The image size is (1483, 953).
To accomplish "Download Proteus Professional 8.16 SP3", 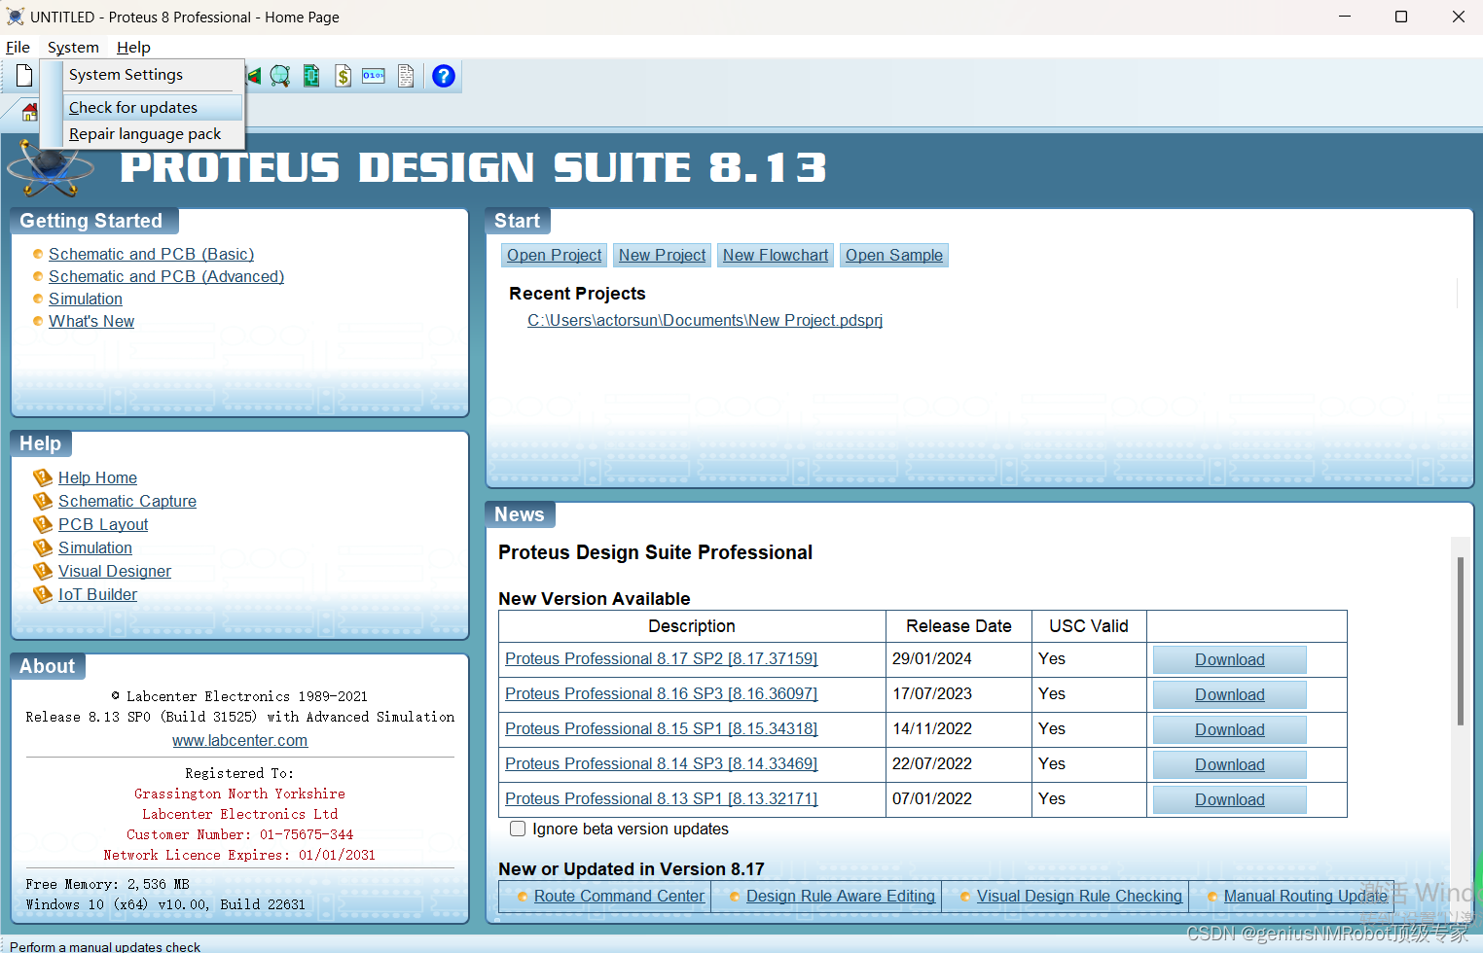I will [x=1230, y=694].
